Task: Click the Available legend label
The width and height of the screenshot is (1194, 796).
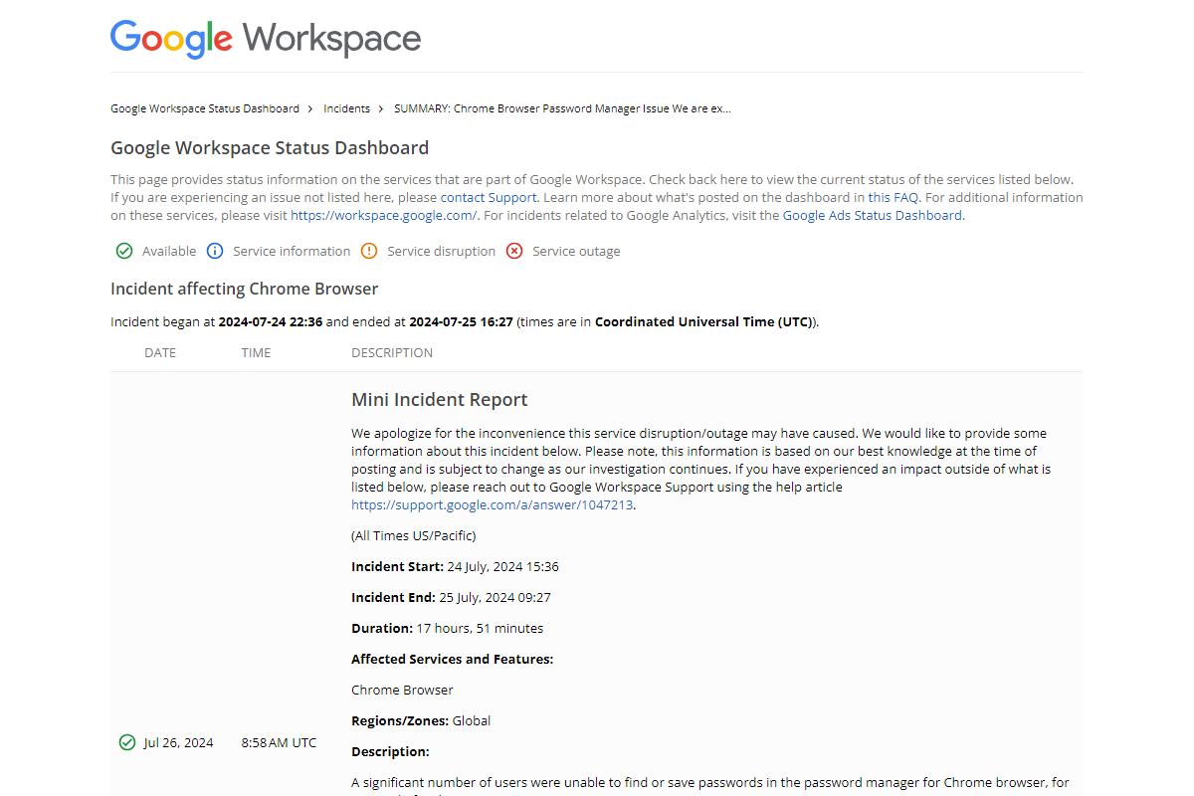Action: coord(169,251)
